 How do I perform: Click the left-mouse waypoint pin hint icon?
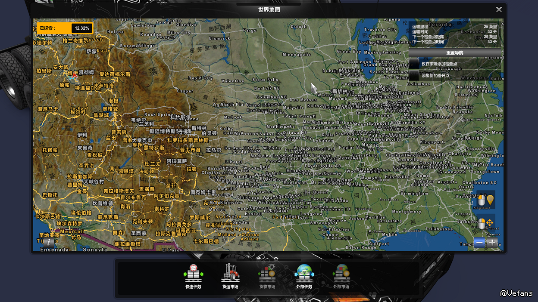pyautogui.click(x=486, y=200)
